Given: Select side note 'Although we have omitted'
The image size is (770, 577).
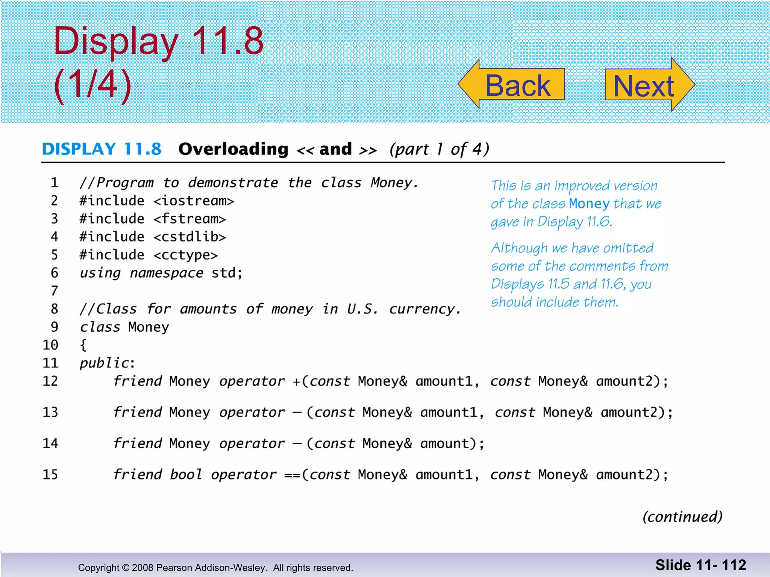Looking at the screenshot, I should (572, 248).
